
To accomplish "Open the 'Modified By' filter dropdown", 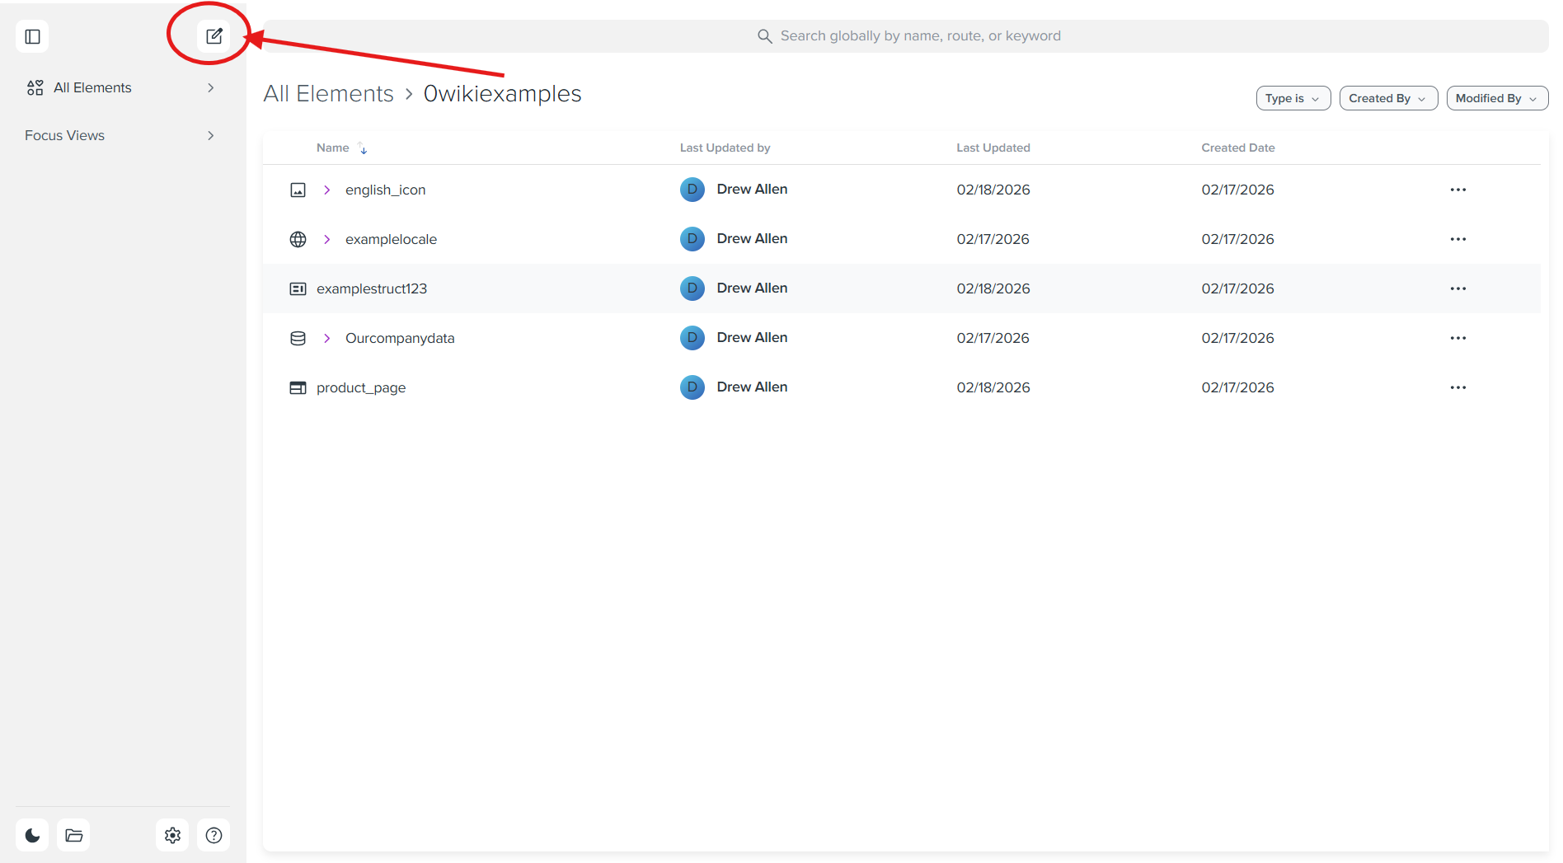I will coord(1496,98).
